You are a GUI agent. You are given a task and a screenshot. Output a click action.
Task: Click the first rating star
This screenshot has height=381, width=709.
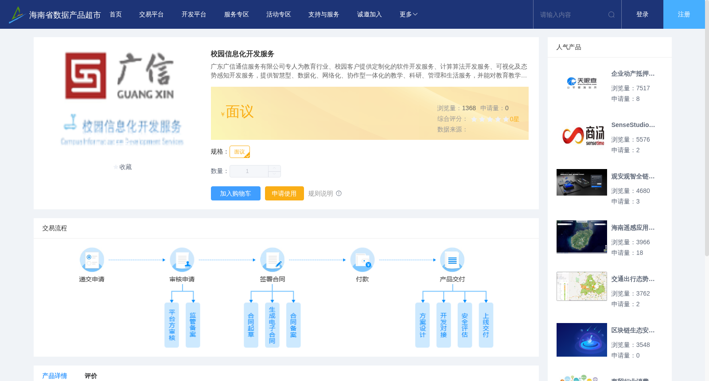point(474,119)
